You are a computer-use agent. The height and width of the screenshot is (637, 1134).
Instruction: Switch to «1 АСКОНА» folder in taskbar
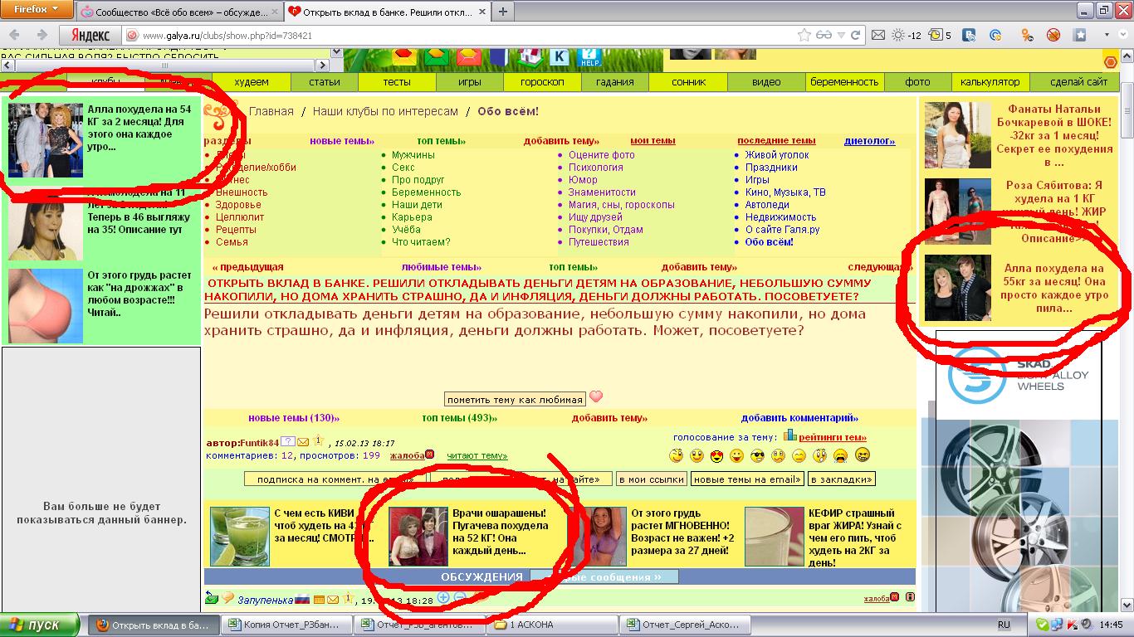pos(553,625)
